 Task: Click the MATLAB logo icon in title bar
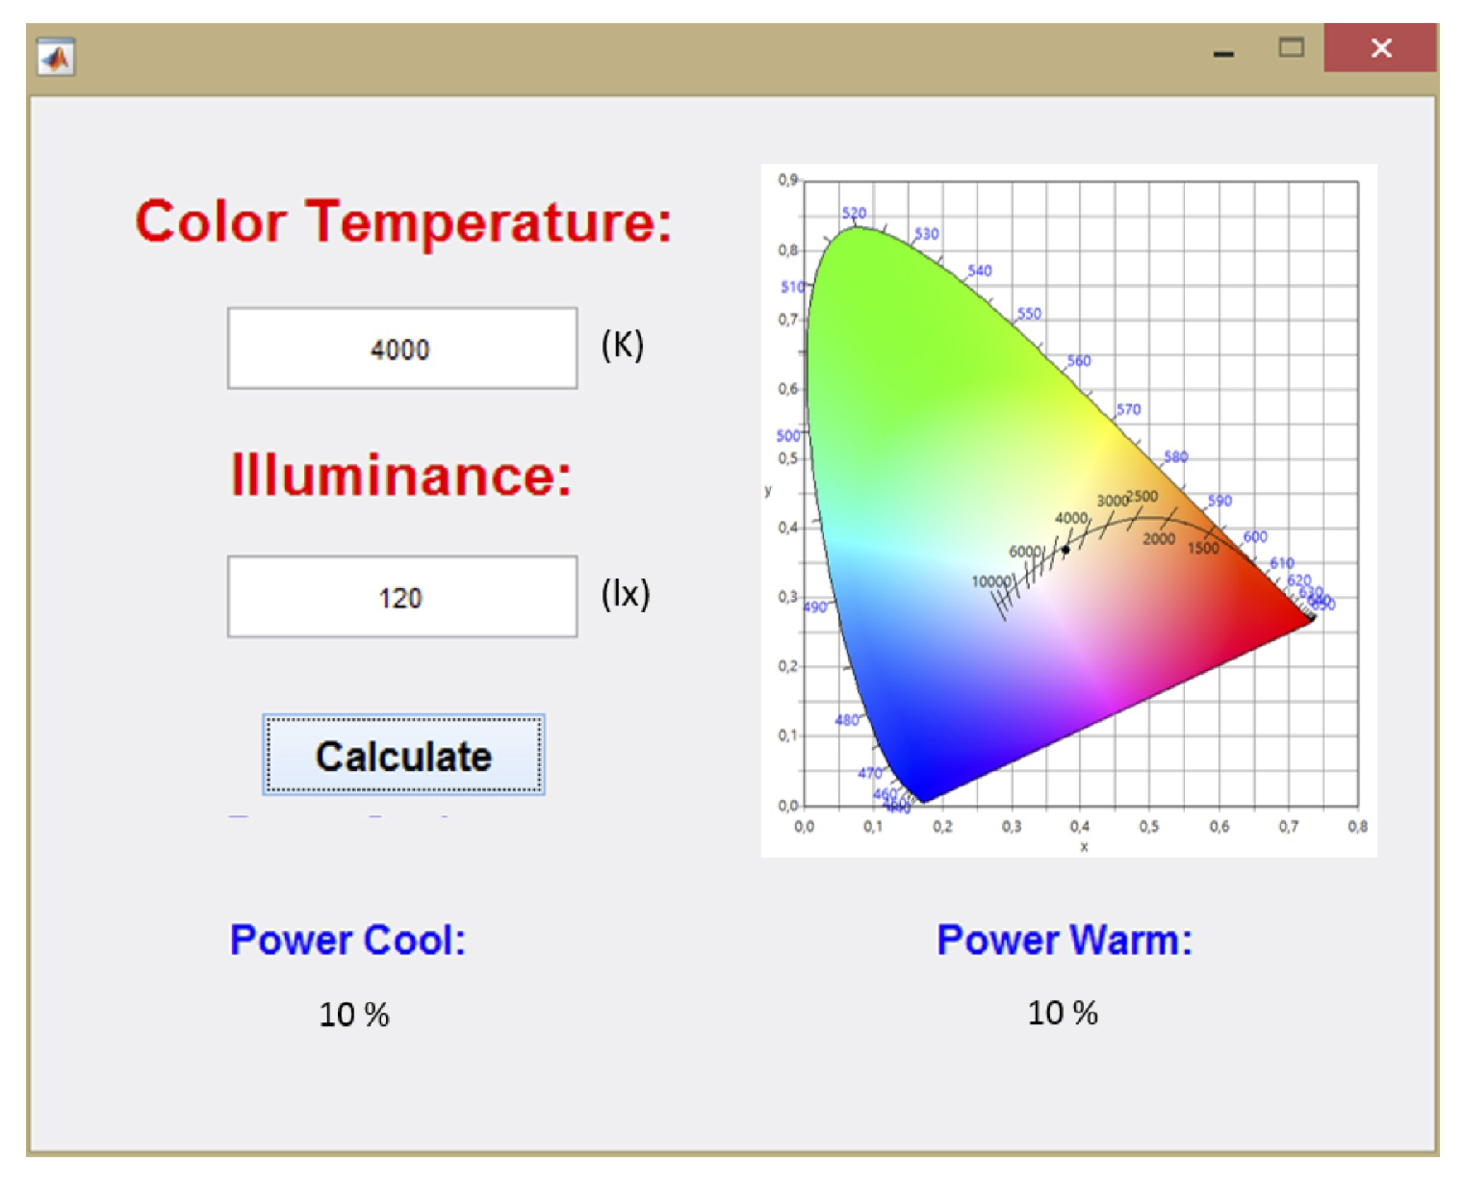pos(56,58)
